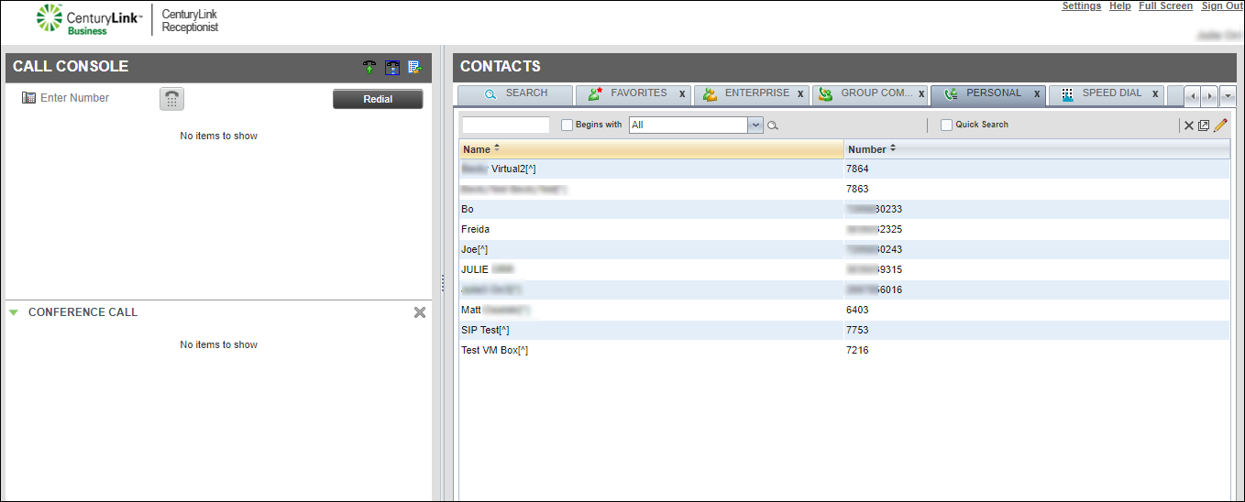
Task: Enable the Quick Search checkbox
Action: (946, 125)
